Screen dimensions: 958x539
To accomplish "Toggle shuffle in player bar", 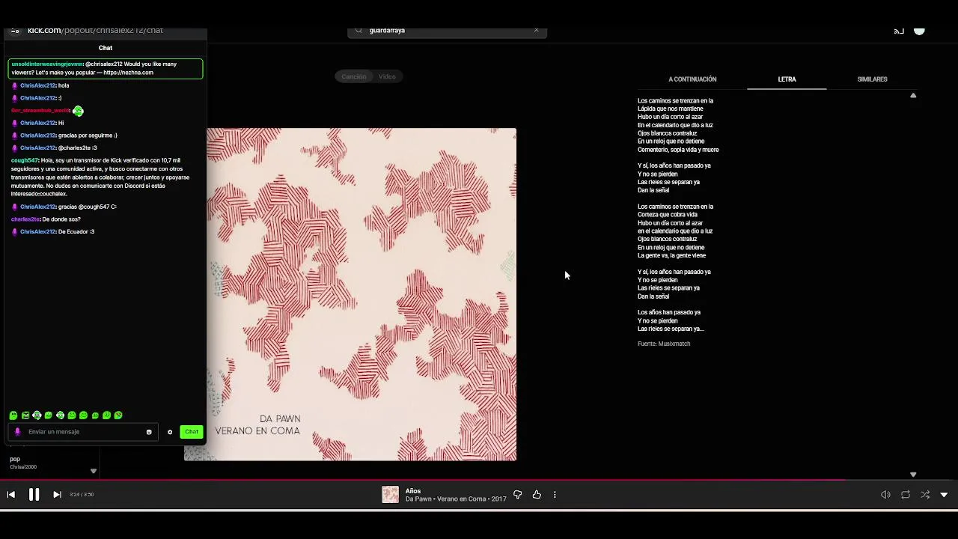I will (925, 495).
